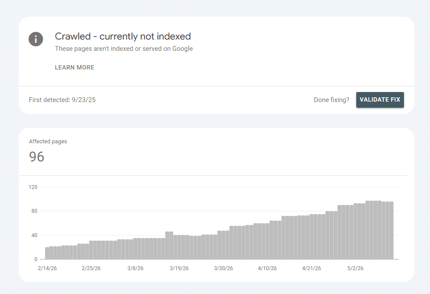Screen dimensions: 430x294
Task: Open the LEARN MORE link
Action: click(74, 68)
